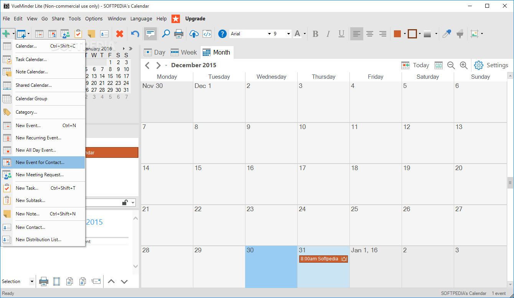Screen dimensions: 514x298
Task: Select left text alignment
Action: [357, 34]
